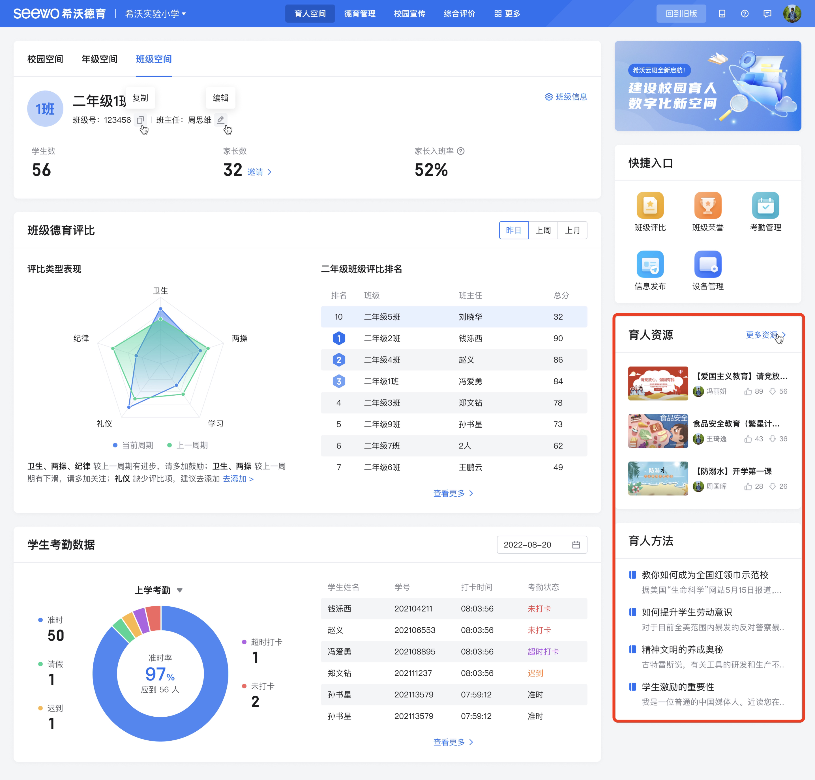Screen dimensions: 815x780
Task: Open 班级评比 quick entry icon
Action: (650, 205)
